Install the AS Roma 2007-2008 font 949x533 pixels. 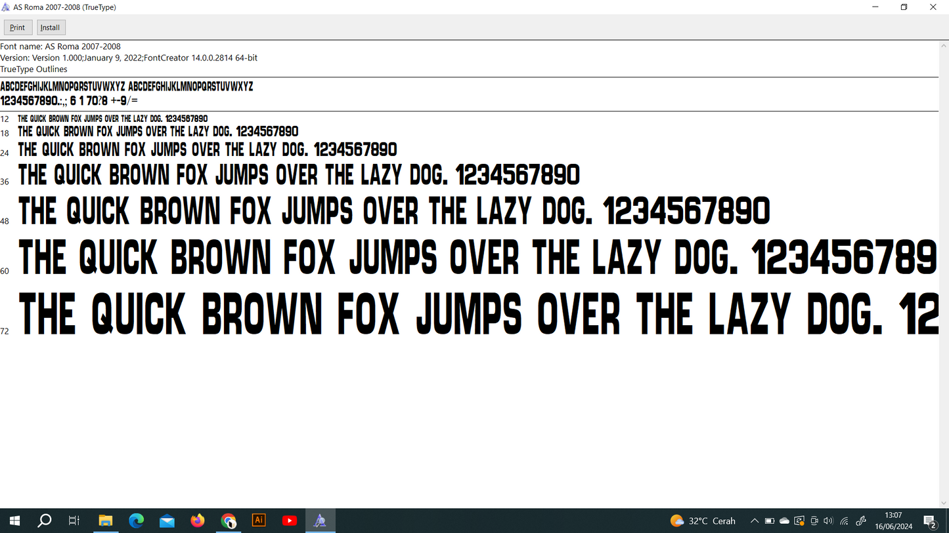(x=51, y=28)
